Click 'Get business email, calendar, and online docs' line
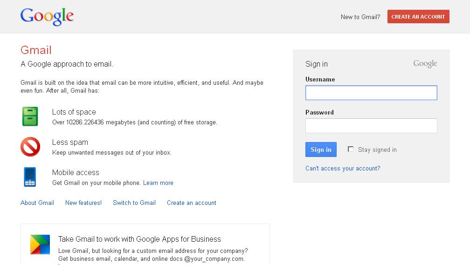 (x=152, y=258)
